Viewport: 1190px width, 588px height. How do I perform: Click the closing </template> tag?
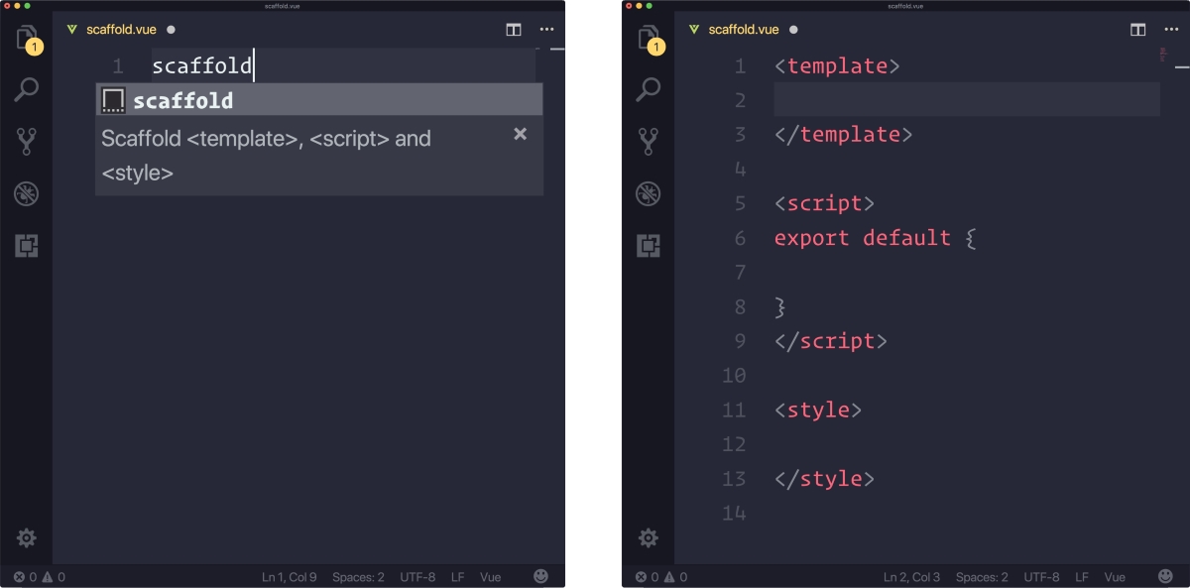tap(844, 135)
